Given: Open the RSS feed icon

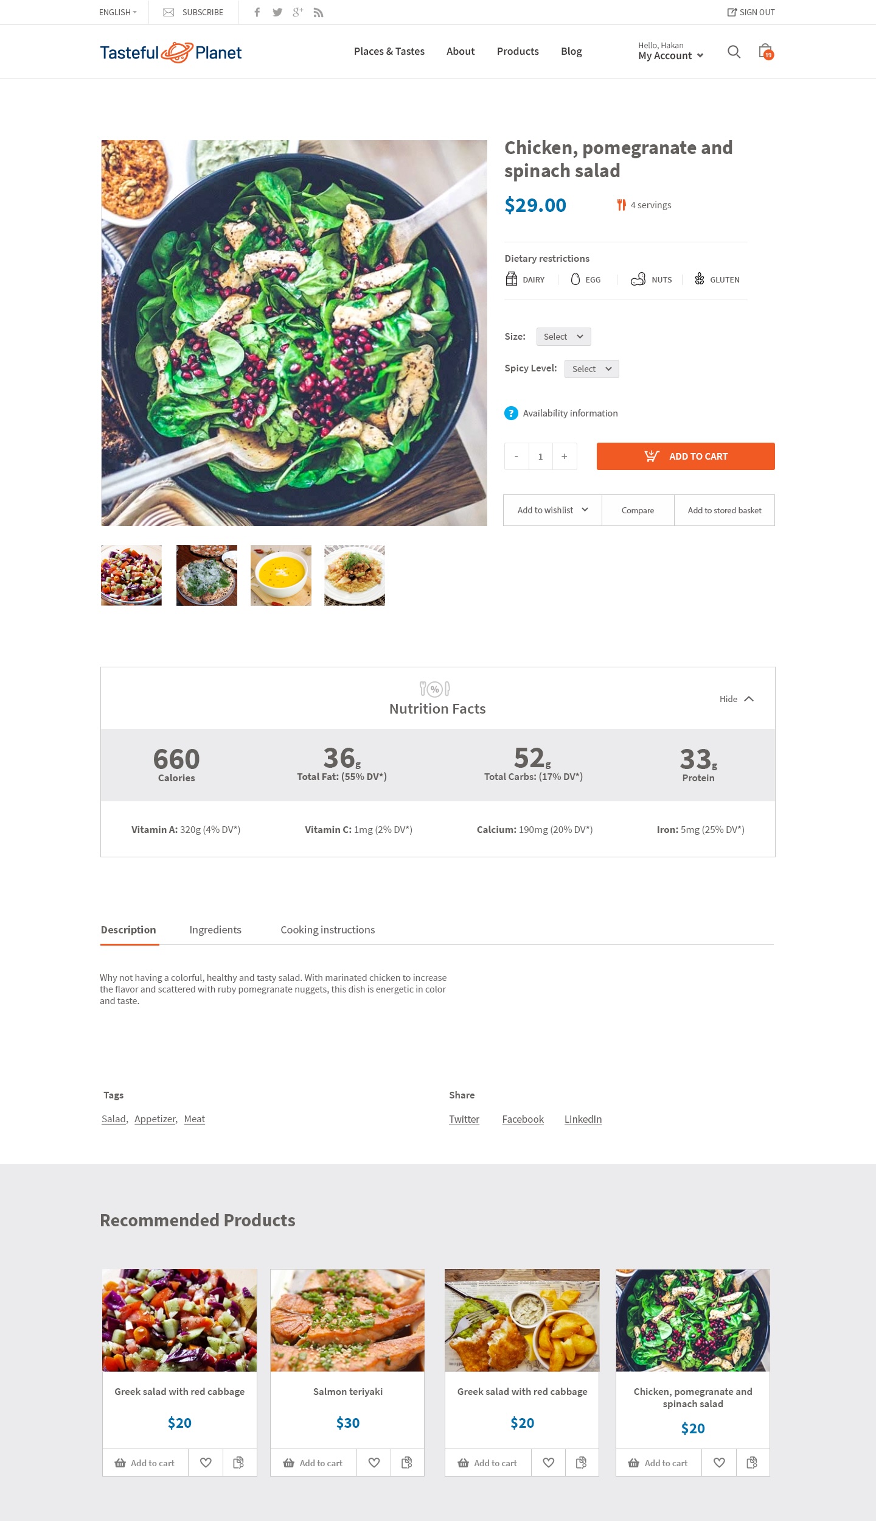Looking at the screenshot, I should (x=318, y=12).
